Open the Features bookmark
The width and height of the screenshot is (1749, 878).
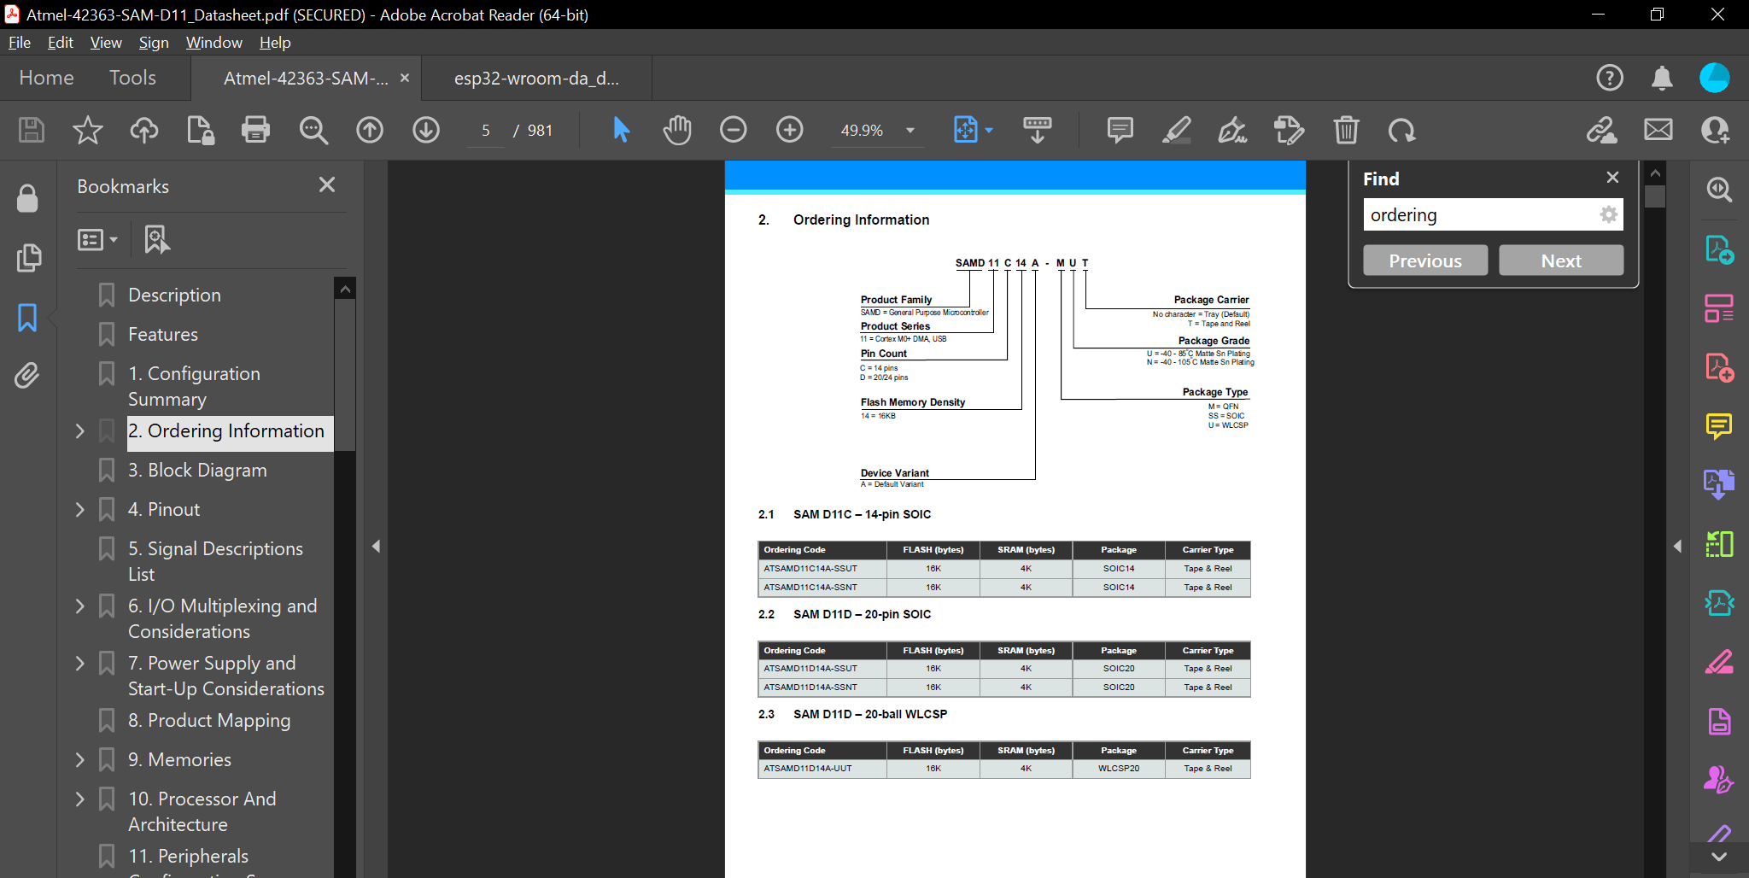click(x=163, y=335)
